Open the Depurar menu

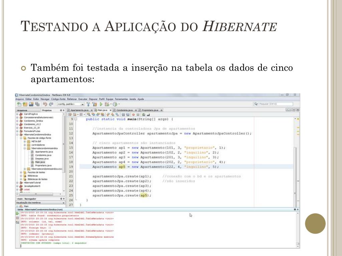[x=93, y=99]
